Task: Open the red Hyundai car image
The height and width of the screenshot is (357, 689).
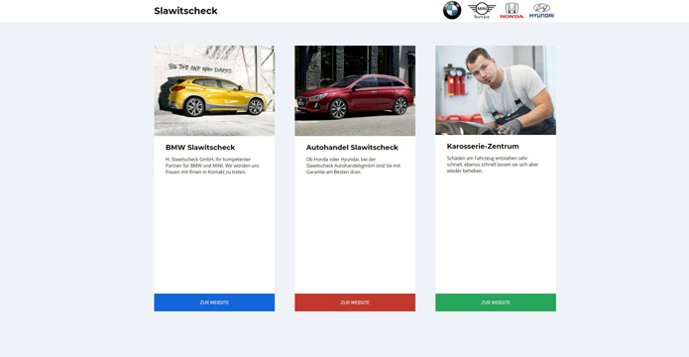Action: click(355, 90)
